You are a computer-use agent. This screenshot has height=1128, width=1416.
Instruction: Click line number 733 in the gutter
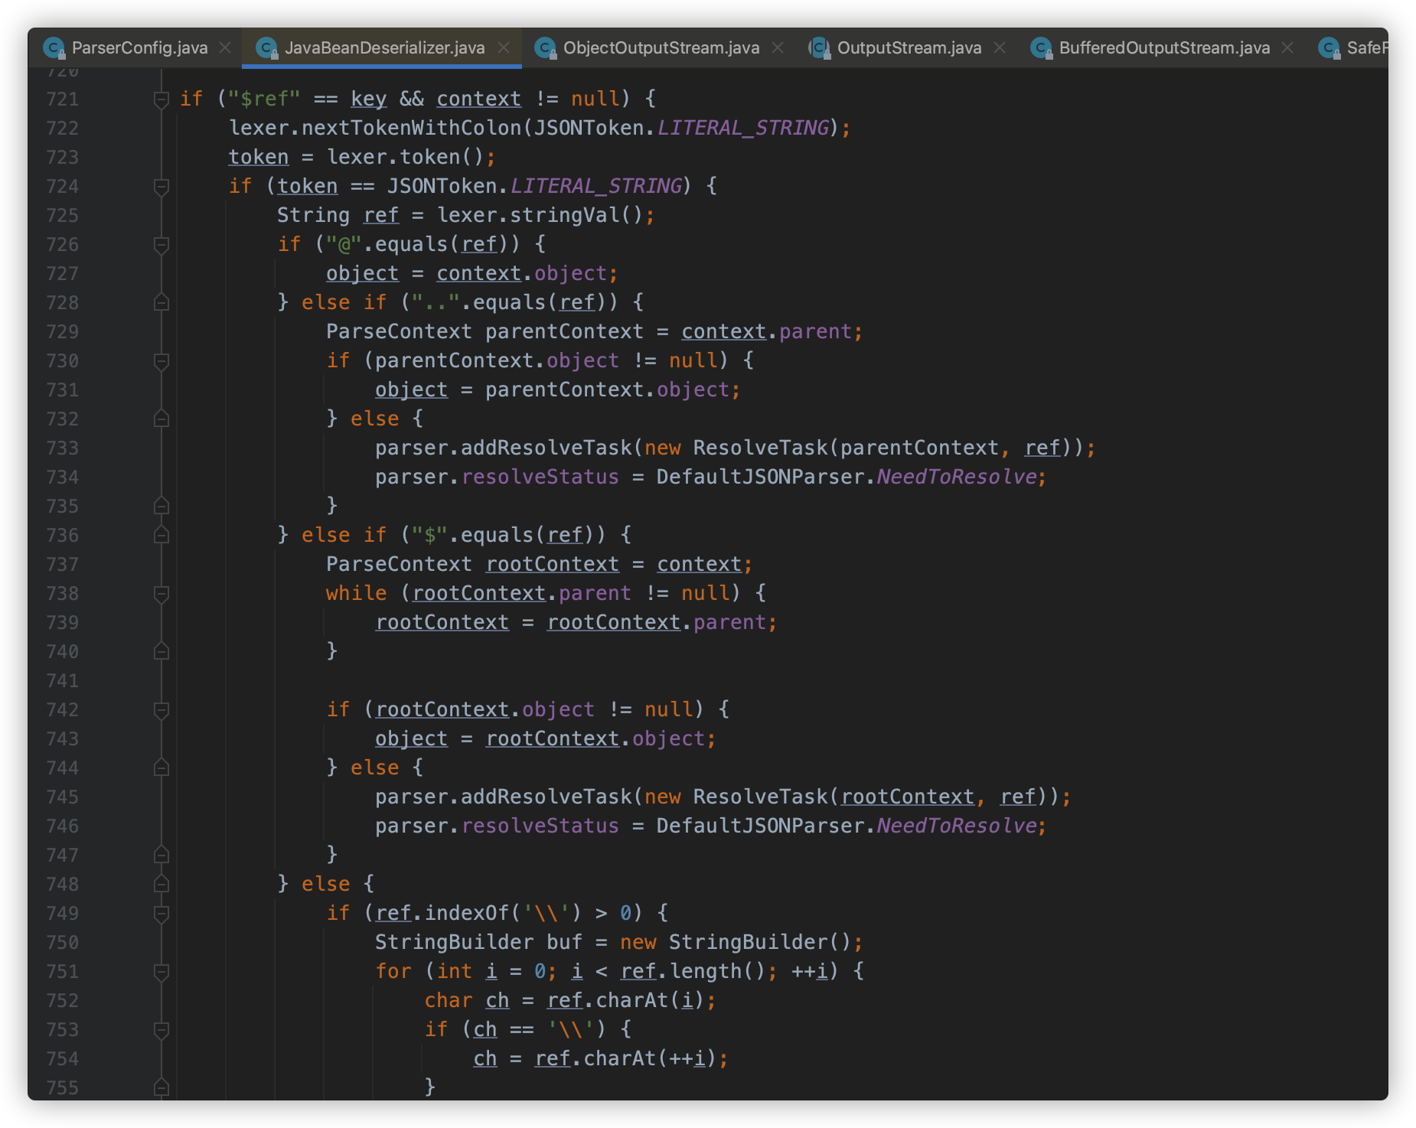(x=63, y=448)
